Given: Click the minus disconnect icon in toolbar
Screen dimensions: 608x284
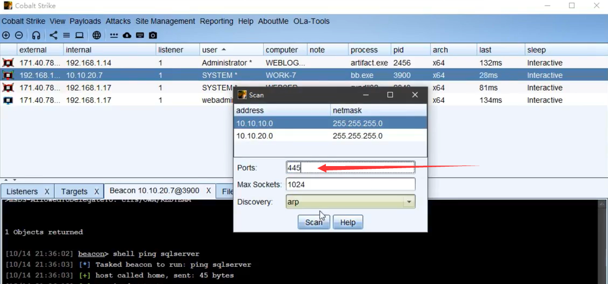Looking at the screenshot, I should coord(19,35).
